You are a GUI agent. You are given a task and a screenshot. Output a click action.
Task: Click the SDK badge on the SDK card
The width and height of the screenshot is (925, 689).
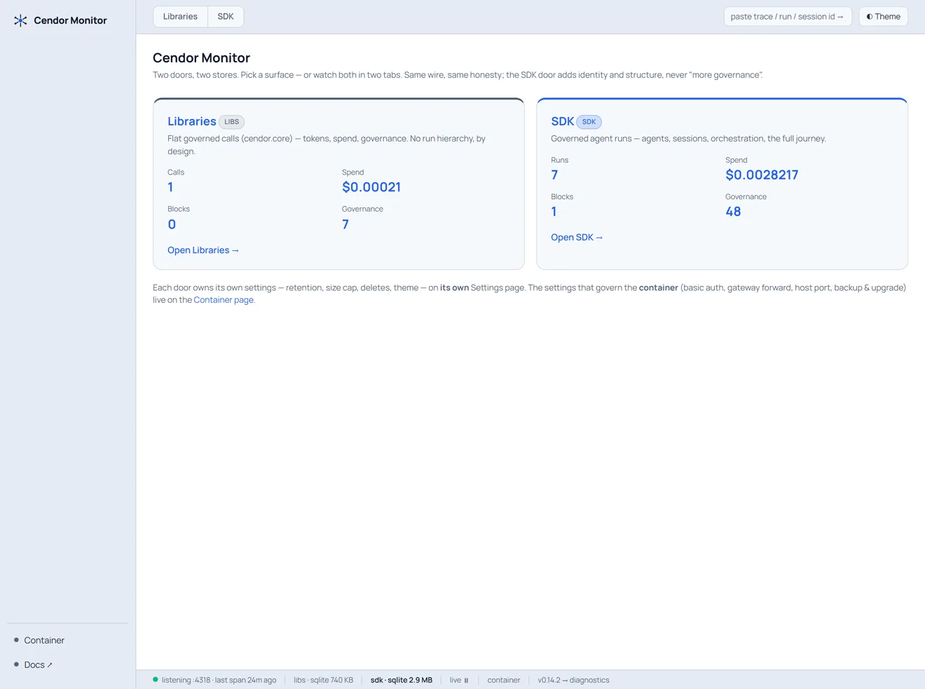589,122
